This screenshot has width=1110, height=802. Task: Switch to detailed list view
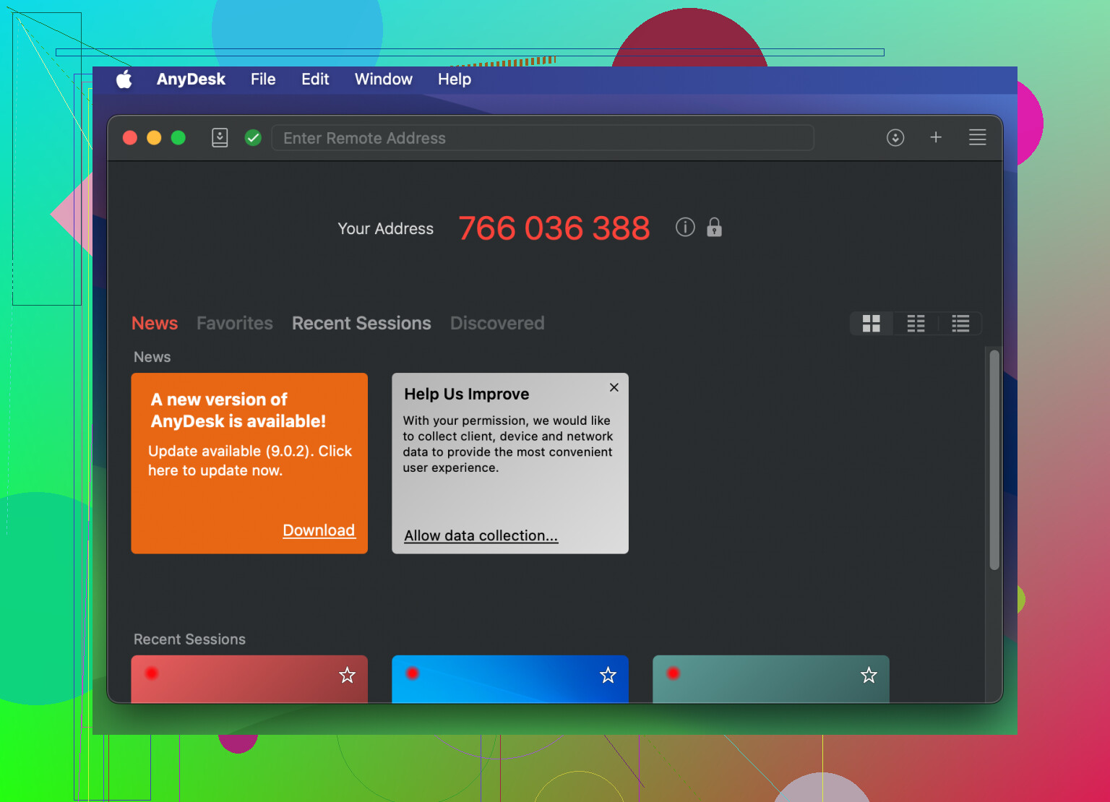(x=960, y=324)
